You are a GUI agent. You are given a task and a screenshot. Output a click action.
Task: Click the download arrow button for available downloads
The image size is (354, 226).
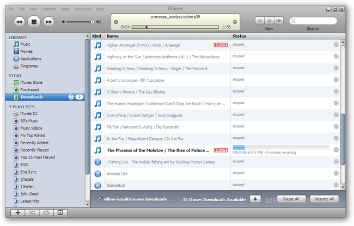[255, 199]
